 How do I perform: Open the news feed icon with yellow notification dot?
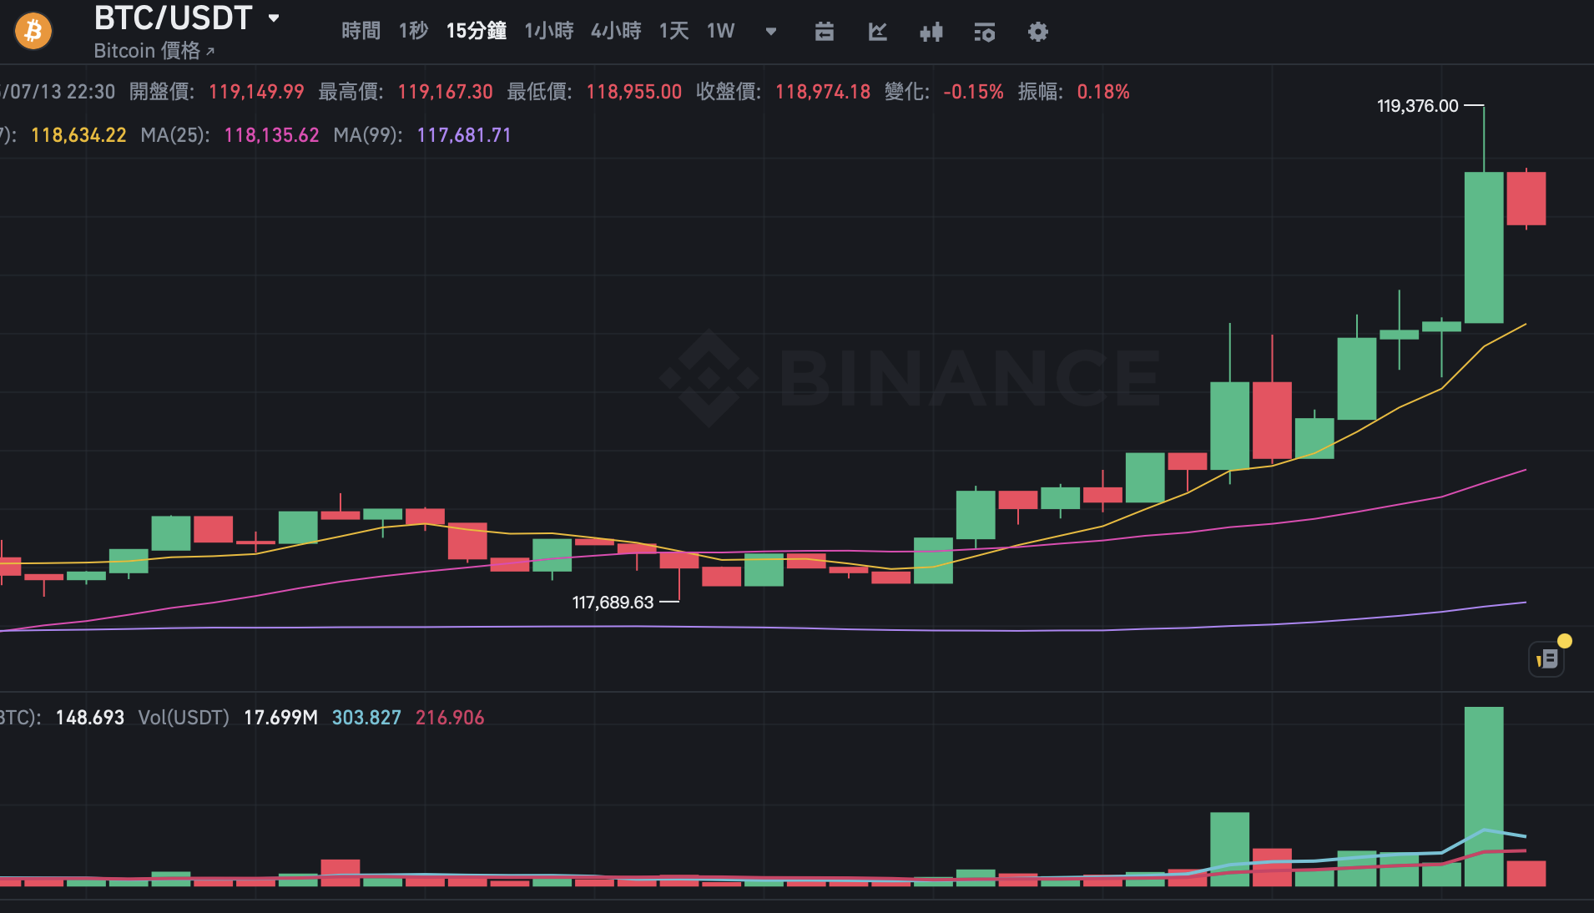[x=1548, y=658]
